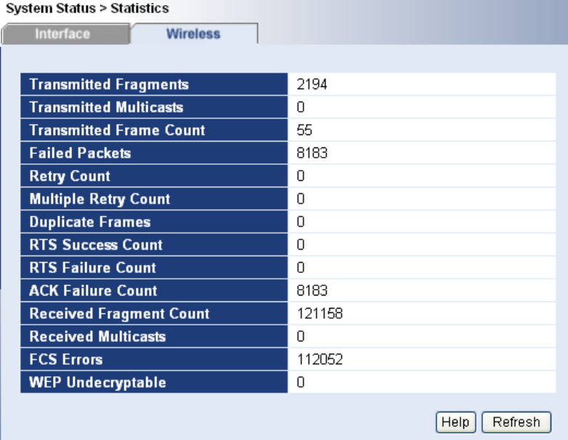Click the Multiple Retry Count label
568x440 pixels.
pos(100,199)
